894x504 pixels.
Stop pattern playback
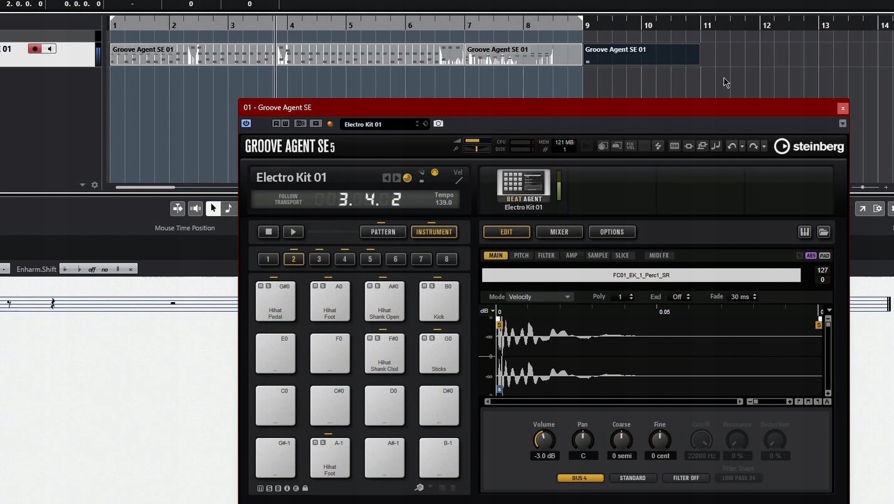(x=268, y=232)
